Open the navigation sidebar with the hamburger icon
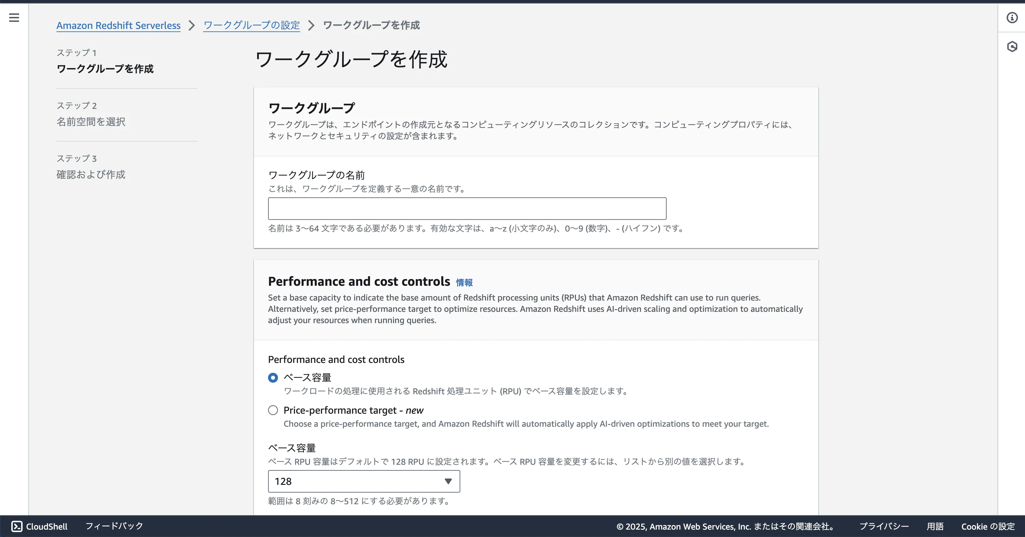1025x537 pixels. click(x=14, y=18)
